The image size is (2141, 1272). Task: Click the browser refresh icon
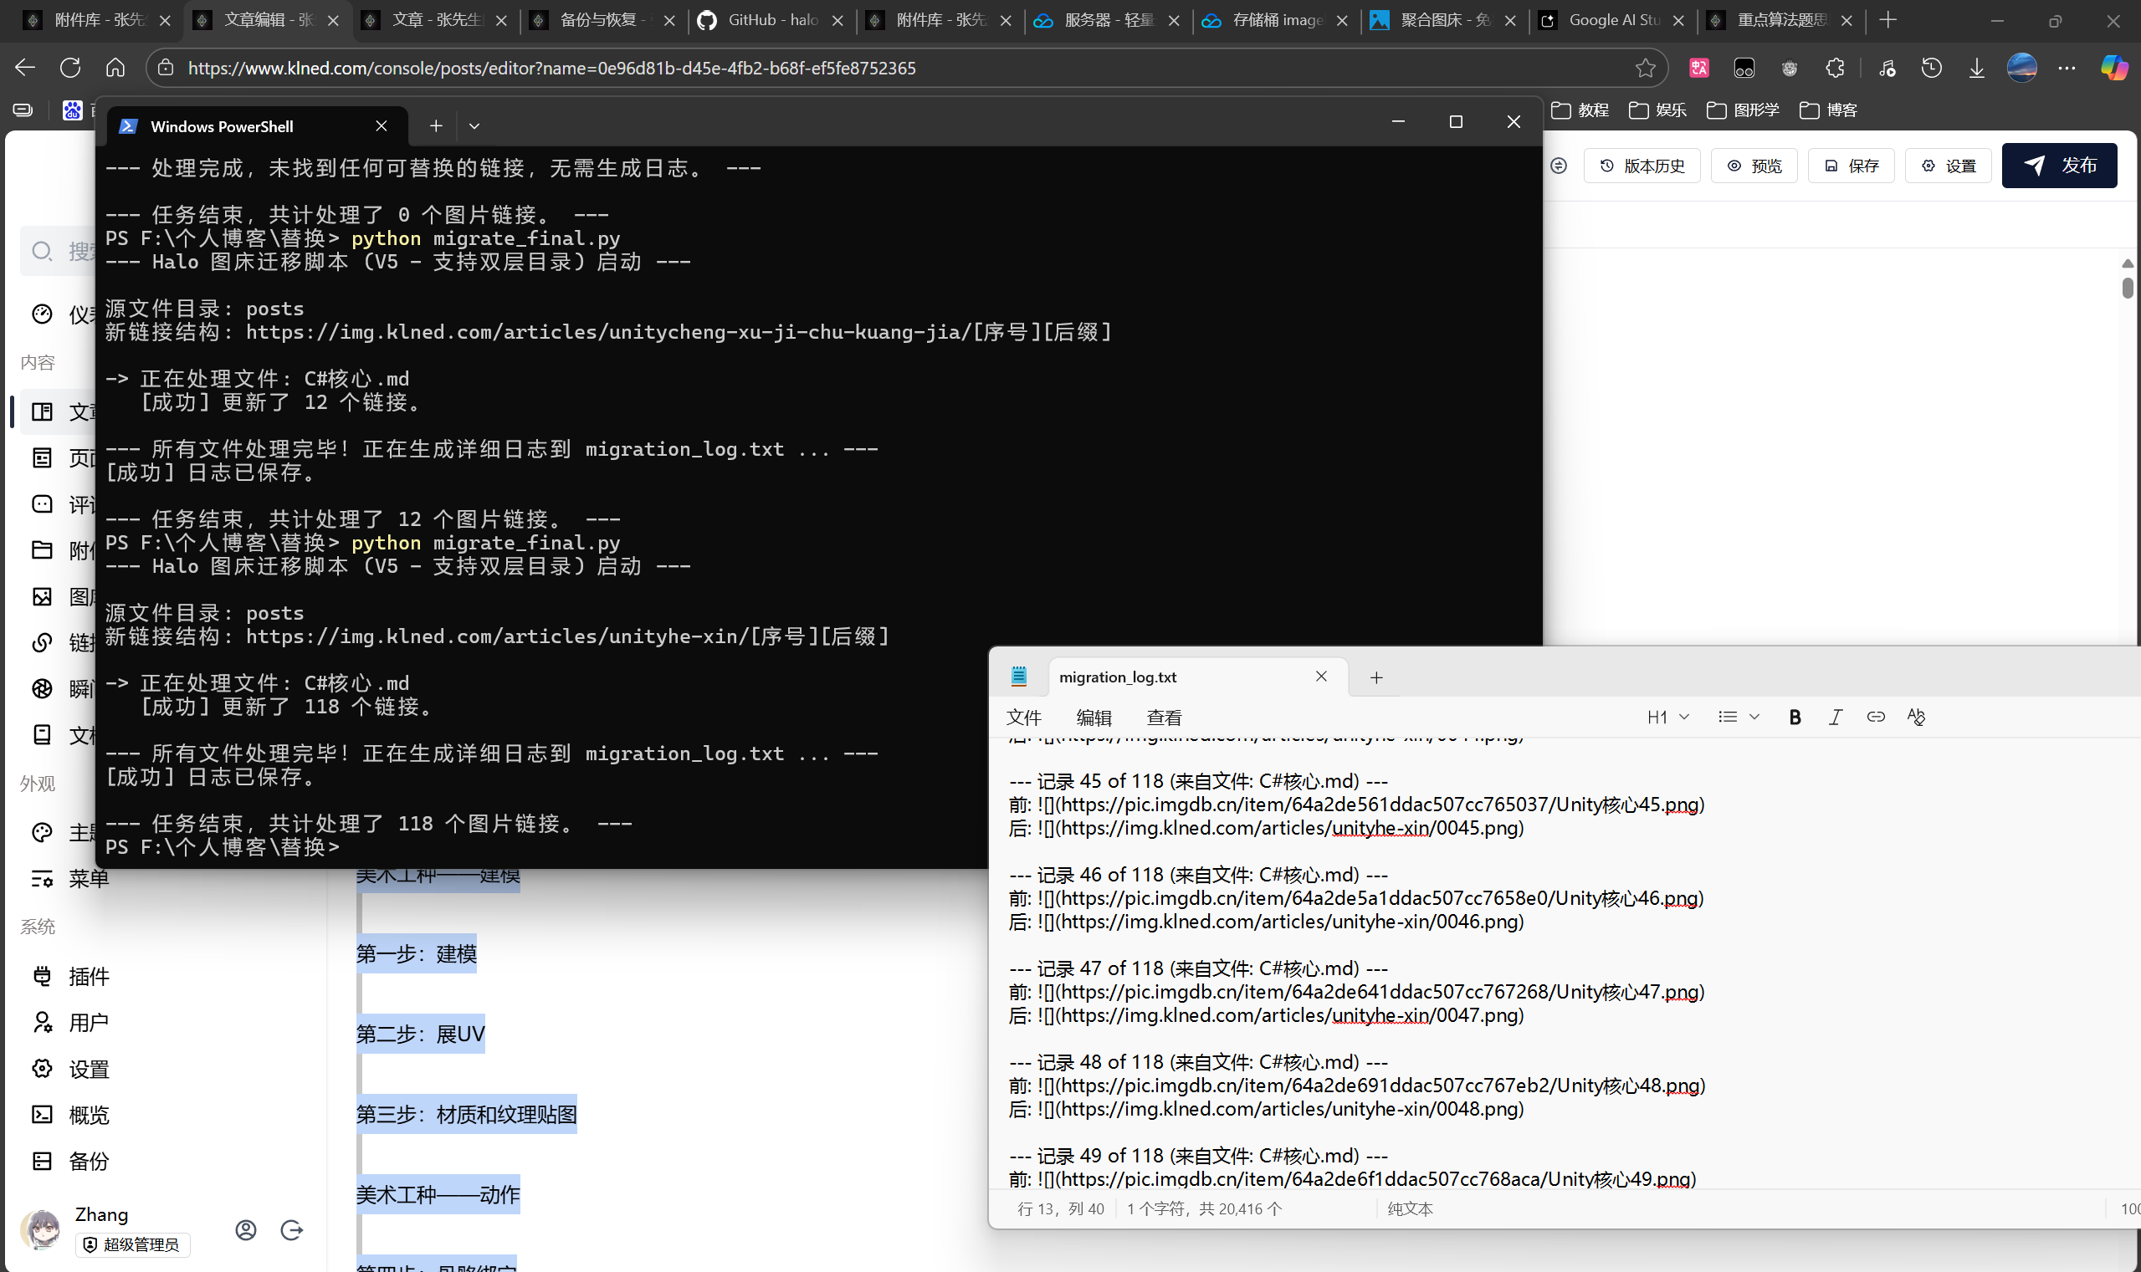70,68
